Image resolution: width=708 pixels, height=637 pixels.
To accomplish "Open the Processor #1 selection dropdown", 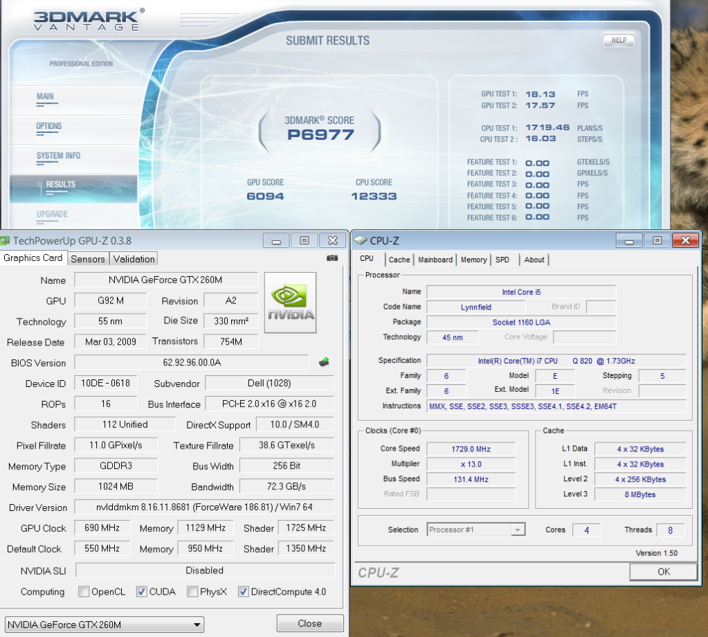I will coord(476,530).
